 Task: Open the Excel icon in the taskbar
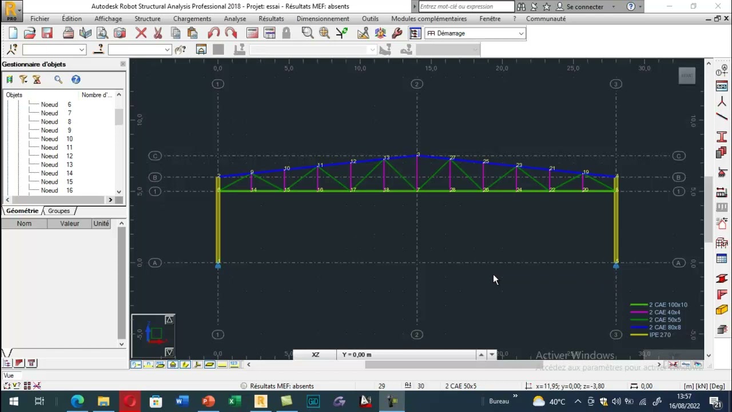coord(234,401)
